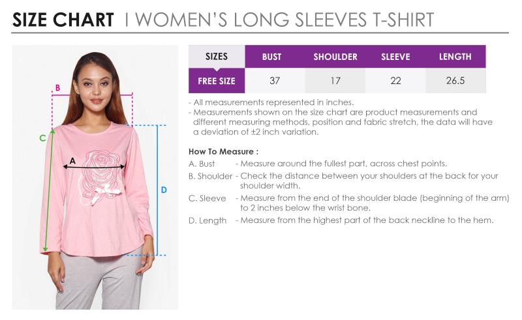Click the pink letter B shoulder marker
The width and height of the screenshot is (522, 320).
57,88
